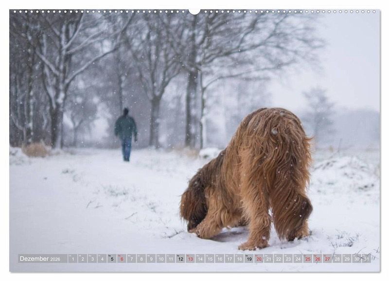The image size is (389, 281).
Task: Select day 31 in the calendar strip
Action: click(x=366, y=259)
